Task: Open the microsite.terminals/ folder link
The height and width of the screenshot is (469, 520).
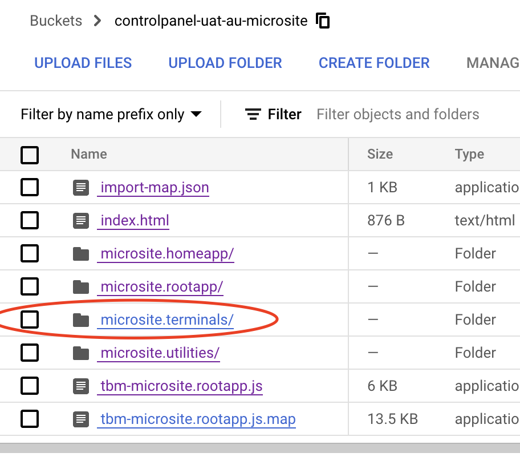Action: (166, 320)
